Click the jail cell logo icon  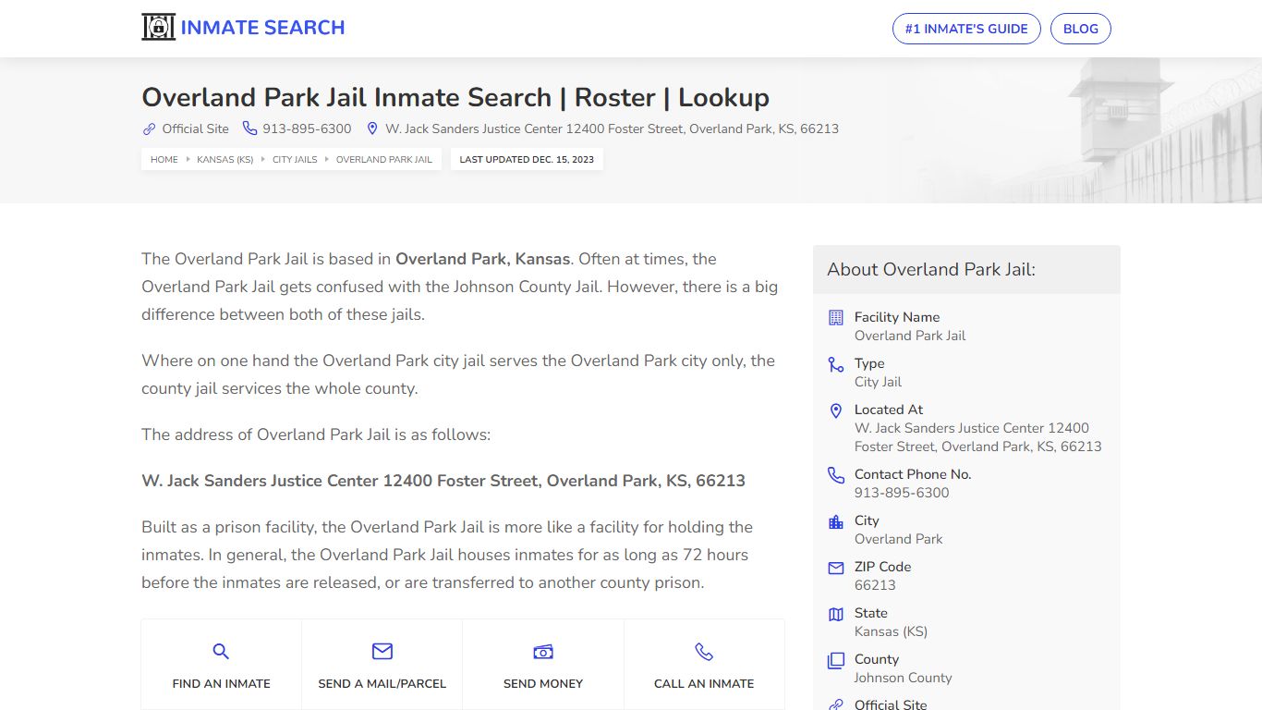158,28
